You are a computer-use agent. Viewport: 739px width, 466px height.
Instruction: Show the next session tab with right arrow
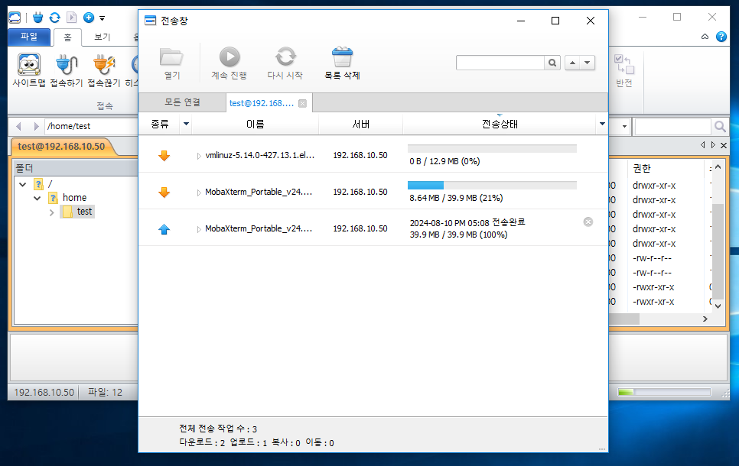tap(713, 145)
